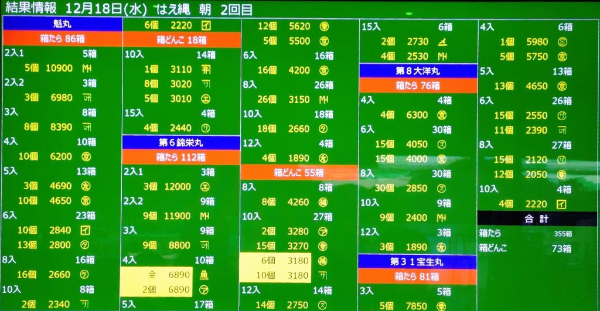Select the buyer mark next to 12000
Screen dimensions: 600x311
tap(206, 187)
